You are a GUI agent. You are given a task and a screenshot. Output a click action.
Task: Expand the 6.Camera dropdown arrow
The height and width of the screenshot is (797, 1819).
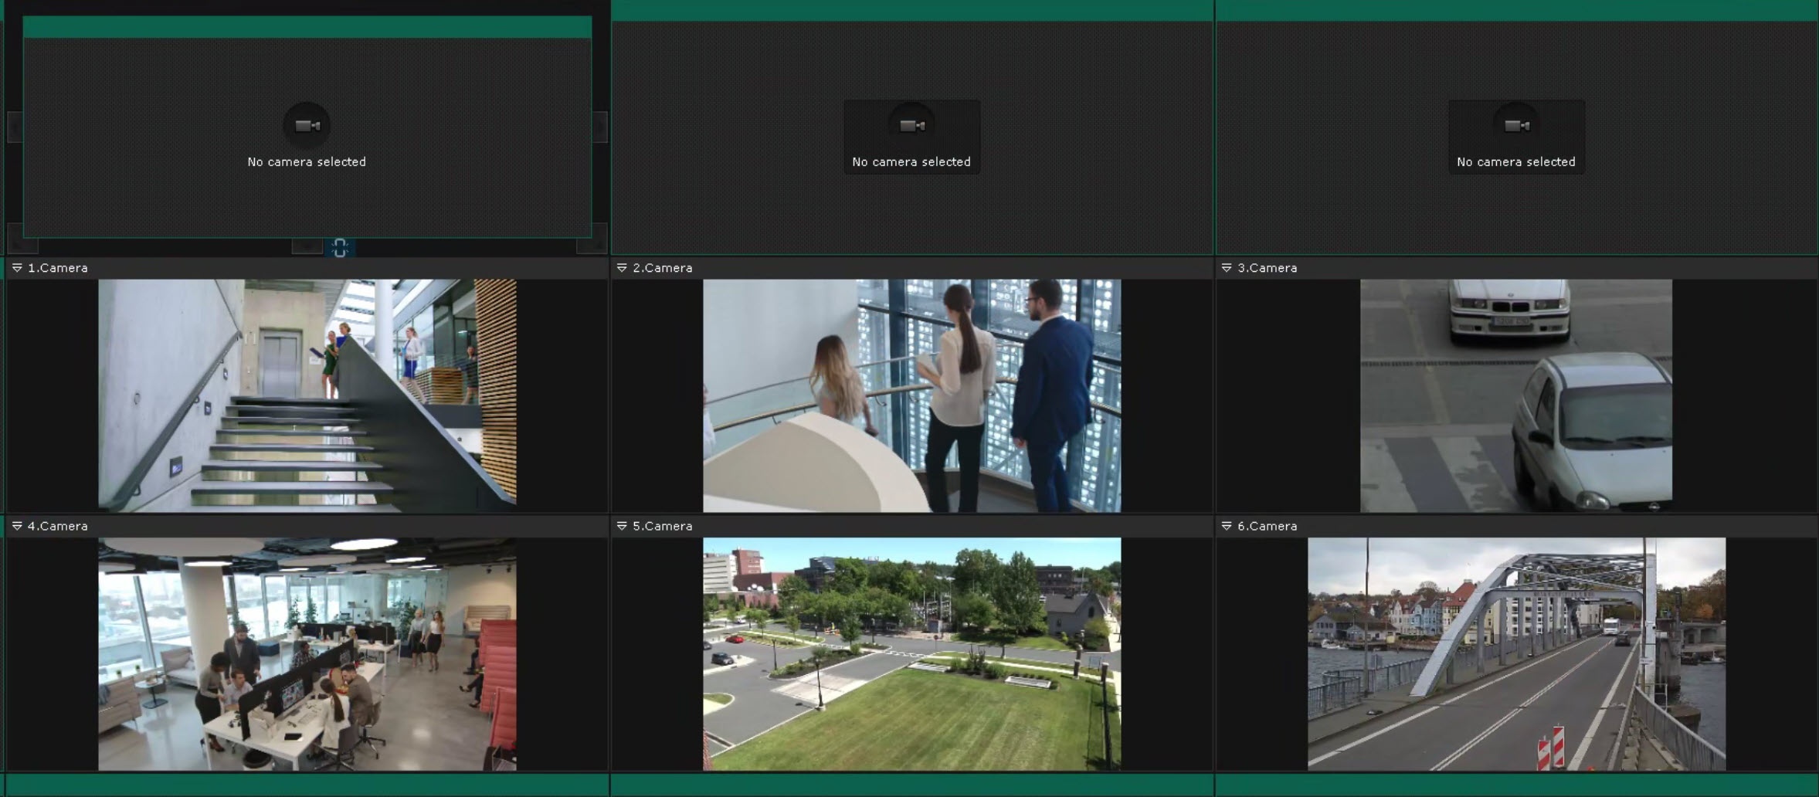pos(1227,526)
